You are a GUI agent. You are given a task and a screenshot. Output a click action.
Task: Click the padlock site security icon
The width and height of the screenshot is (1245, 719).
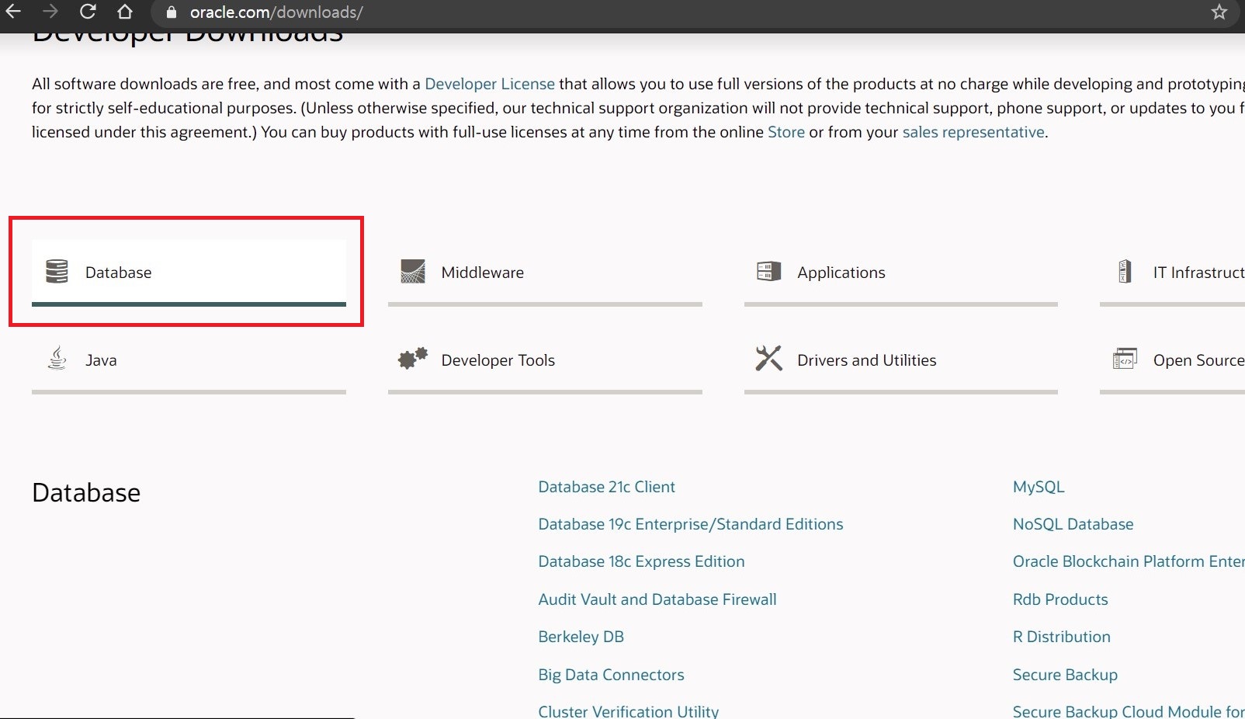click(x=172, y=12)
